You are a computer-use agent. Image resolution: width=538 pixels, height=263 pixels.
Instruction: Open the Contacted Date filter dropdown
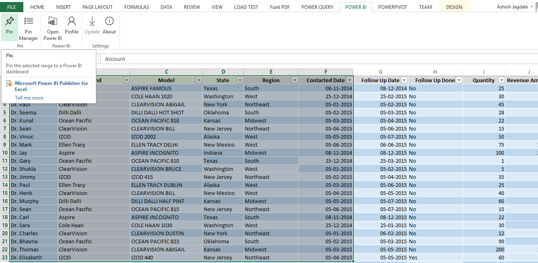coord(349,80)
